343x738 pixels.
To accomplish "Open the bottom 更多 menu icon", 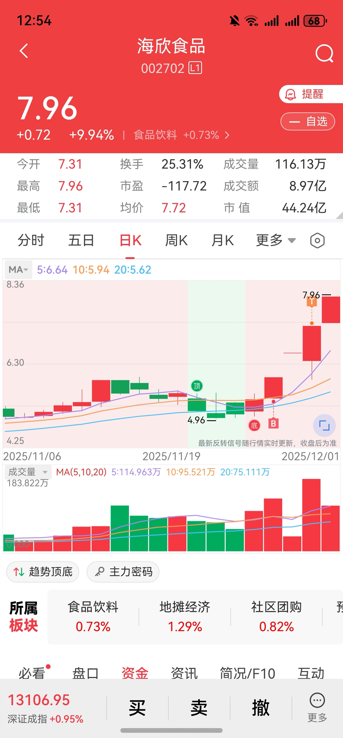I will tap(317, 707).
